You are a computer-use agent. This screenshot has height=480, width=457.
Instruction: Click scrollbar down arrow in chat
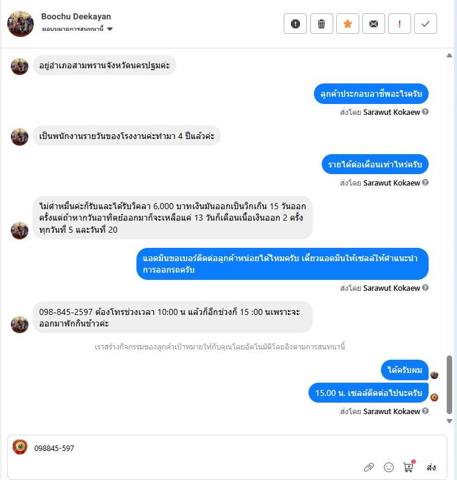pos(449,421)
